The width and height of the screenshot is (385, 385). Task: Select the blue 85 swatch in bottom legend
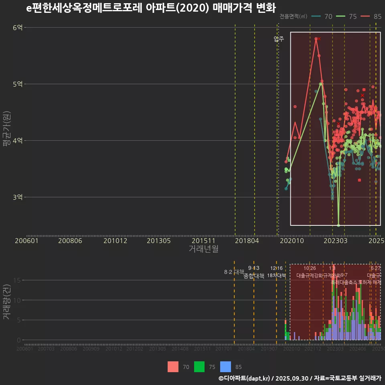tap(226, 367)
